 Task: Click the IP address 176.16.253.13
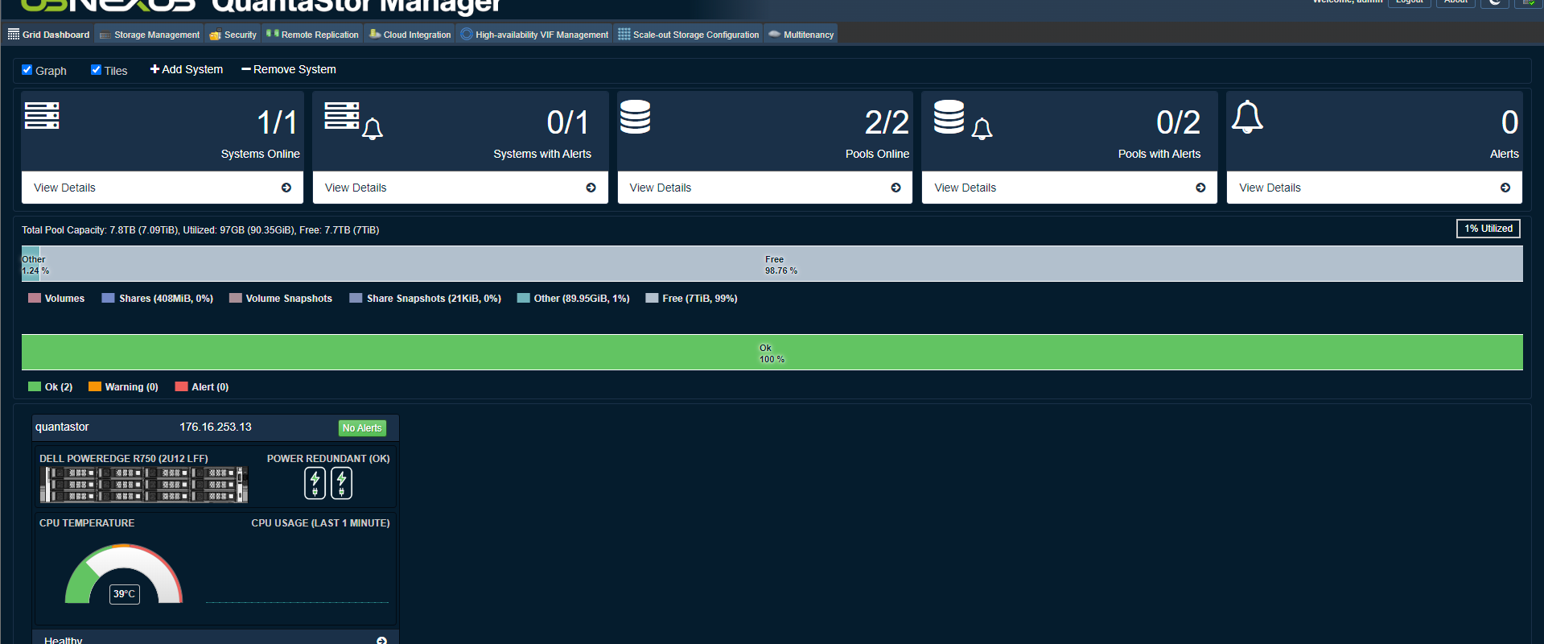216,427
